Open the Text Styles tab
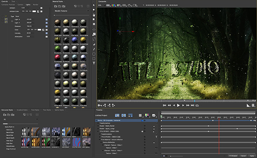 (x=47, y=110)
